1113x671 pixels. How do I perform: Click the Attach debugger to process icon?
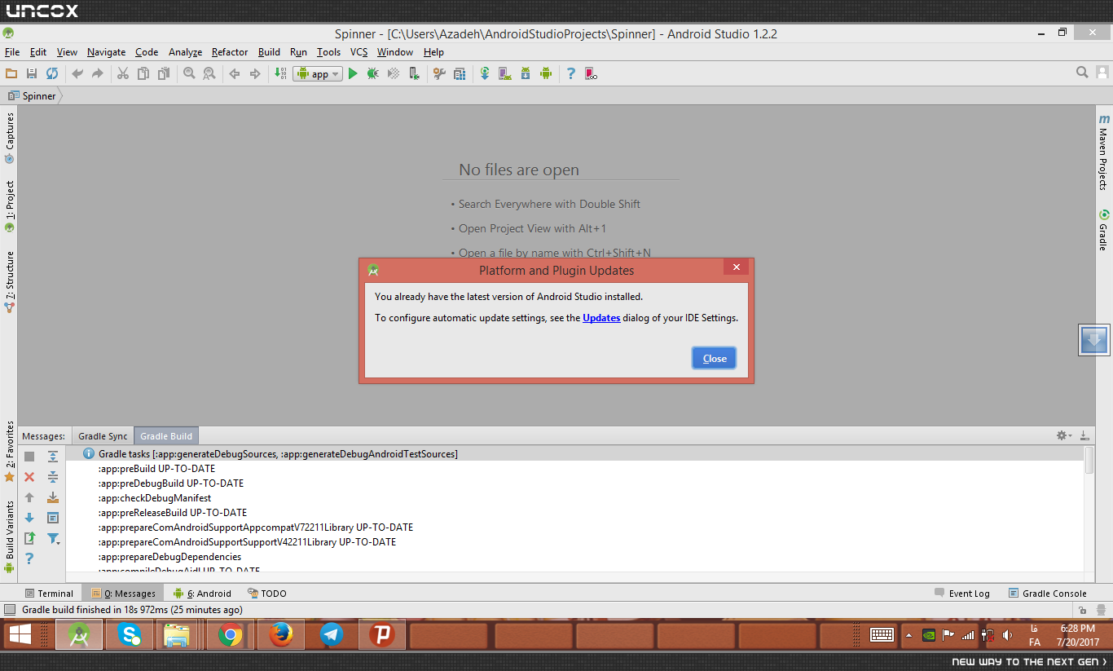414,73
